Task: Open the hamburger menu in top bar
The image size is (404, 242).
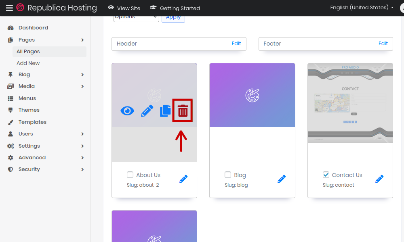Action: [x=9, y=8]
